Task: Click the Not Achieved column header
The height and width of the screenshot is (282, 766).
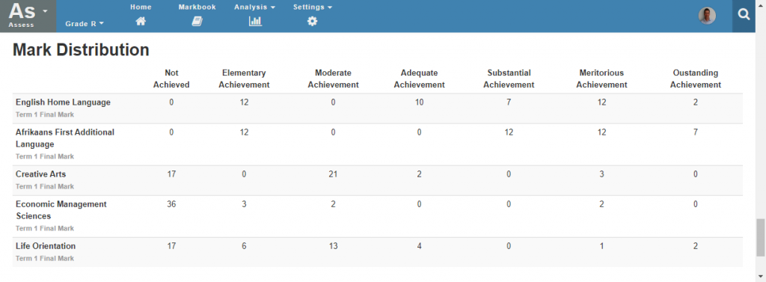Action: point(171,79)
